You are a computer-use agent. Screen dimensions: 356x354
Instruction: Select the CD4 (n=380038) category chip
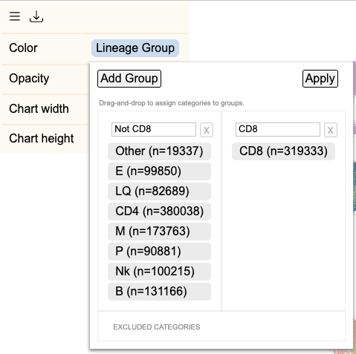pos(159,212)
